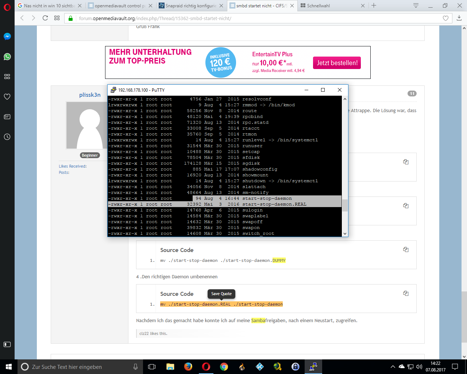Click the highlighted 'Samba' word
Image resolution: width=467 pixels, height=374 pixels.
(x=258, y=321)
